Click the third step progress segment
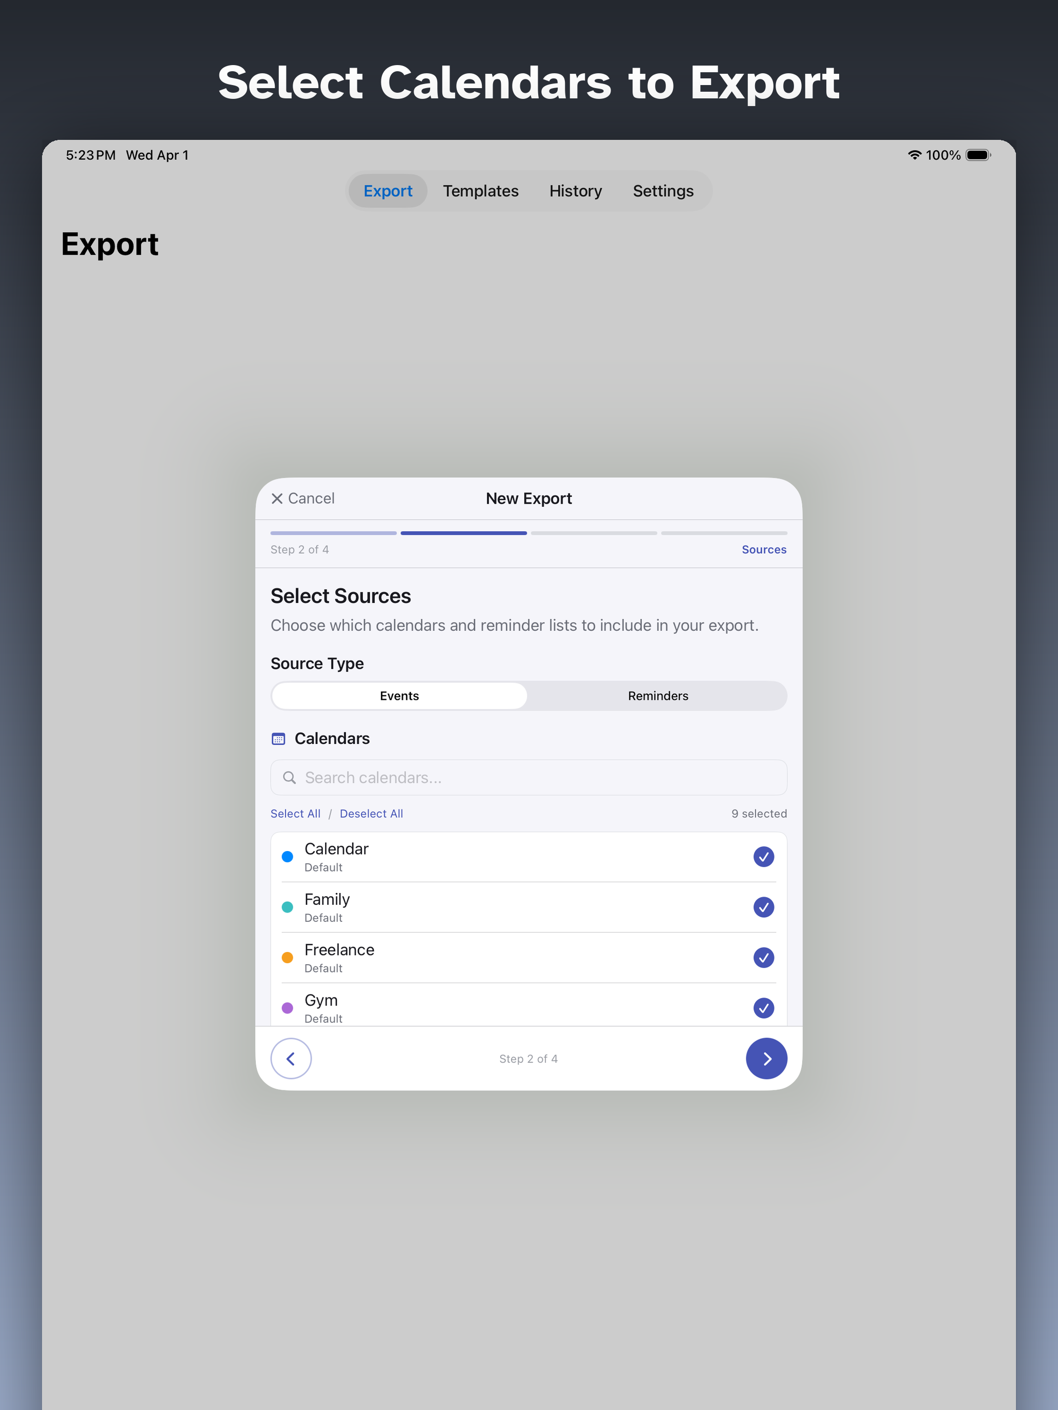This screenshot has height=1410, width=1058. [x=594, y=533]
